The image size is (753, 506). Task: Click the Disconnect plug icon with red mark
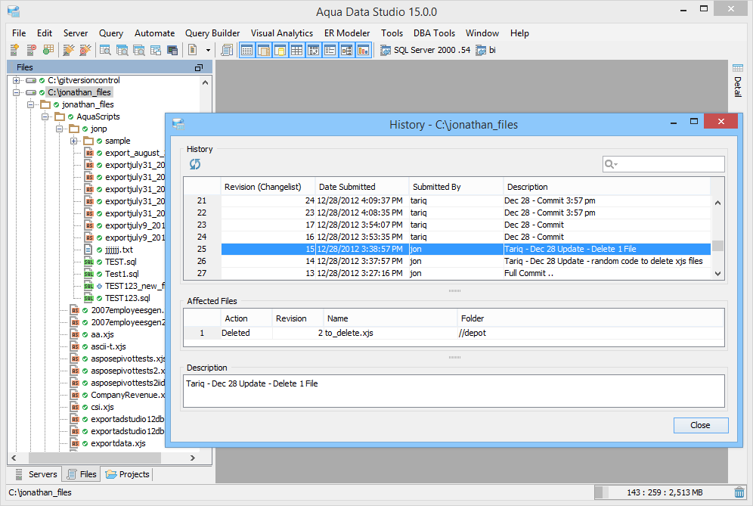(x=85, y=50)
